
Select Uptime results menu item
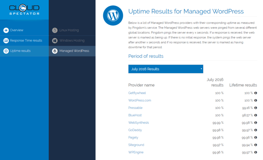point(24,51)
